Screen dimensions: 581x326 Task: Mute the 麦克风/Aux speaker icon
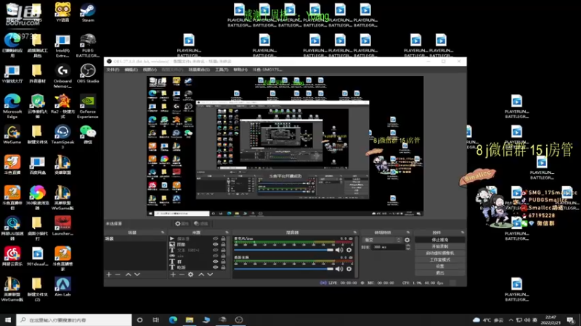point(339,250)
